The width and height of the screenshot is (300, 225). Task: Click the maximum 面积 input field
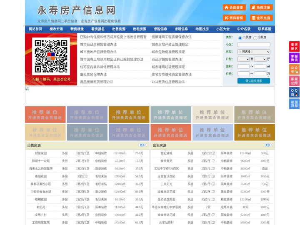point(260,66)
